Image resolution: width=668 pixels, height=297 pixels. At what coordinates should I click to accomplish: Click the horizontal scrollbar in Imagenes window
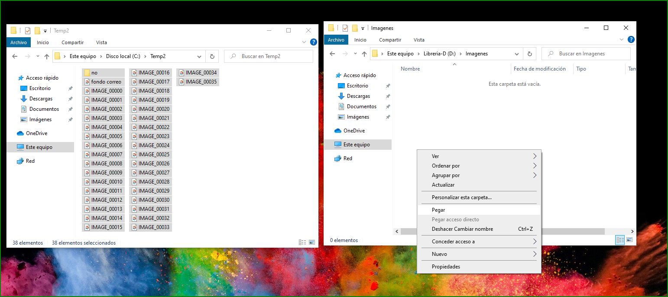503,232
